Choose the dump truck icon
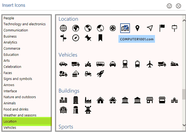This screenshot has height=132, width=186. [162, 64]
